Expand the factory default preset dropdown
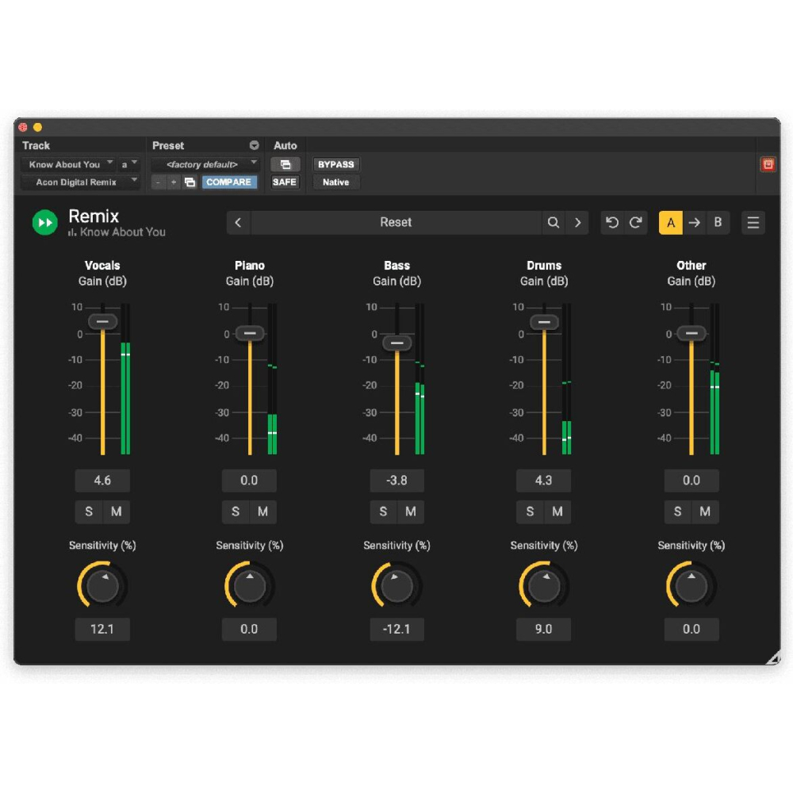The image size is (793, 793). pos(205,164)
